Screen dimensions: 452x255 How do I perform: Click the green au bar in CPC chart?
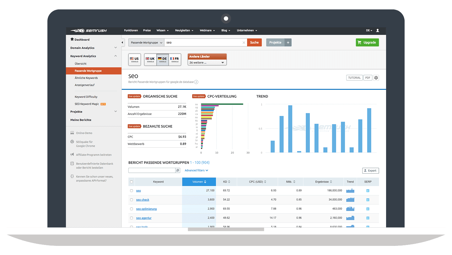pos(222,104)
